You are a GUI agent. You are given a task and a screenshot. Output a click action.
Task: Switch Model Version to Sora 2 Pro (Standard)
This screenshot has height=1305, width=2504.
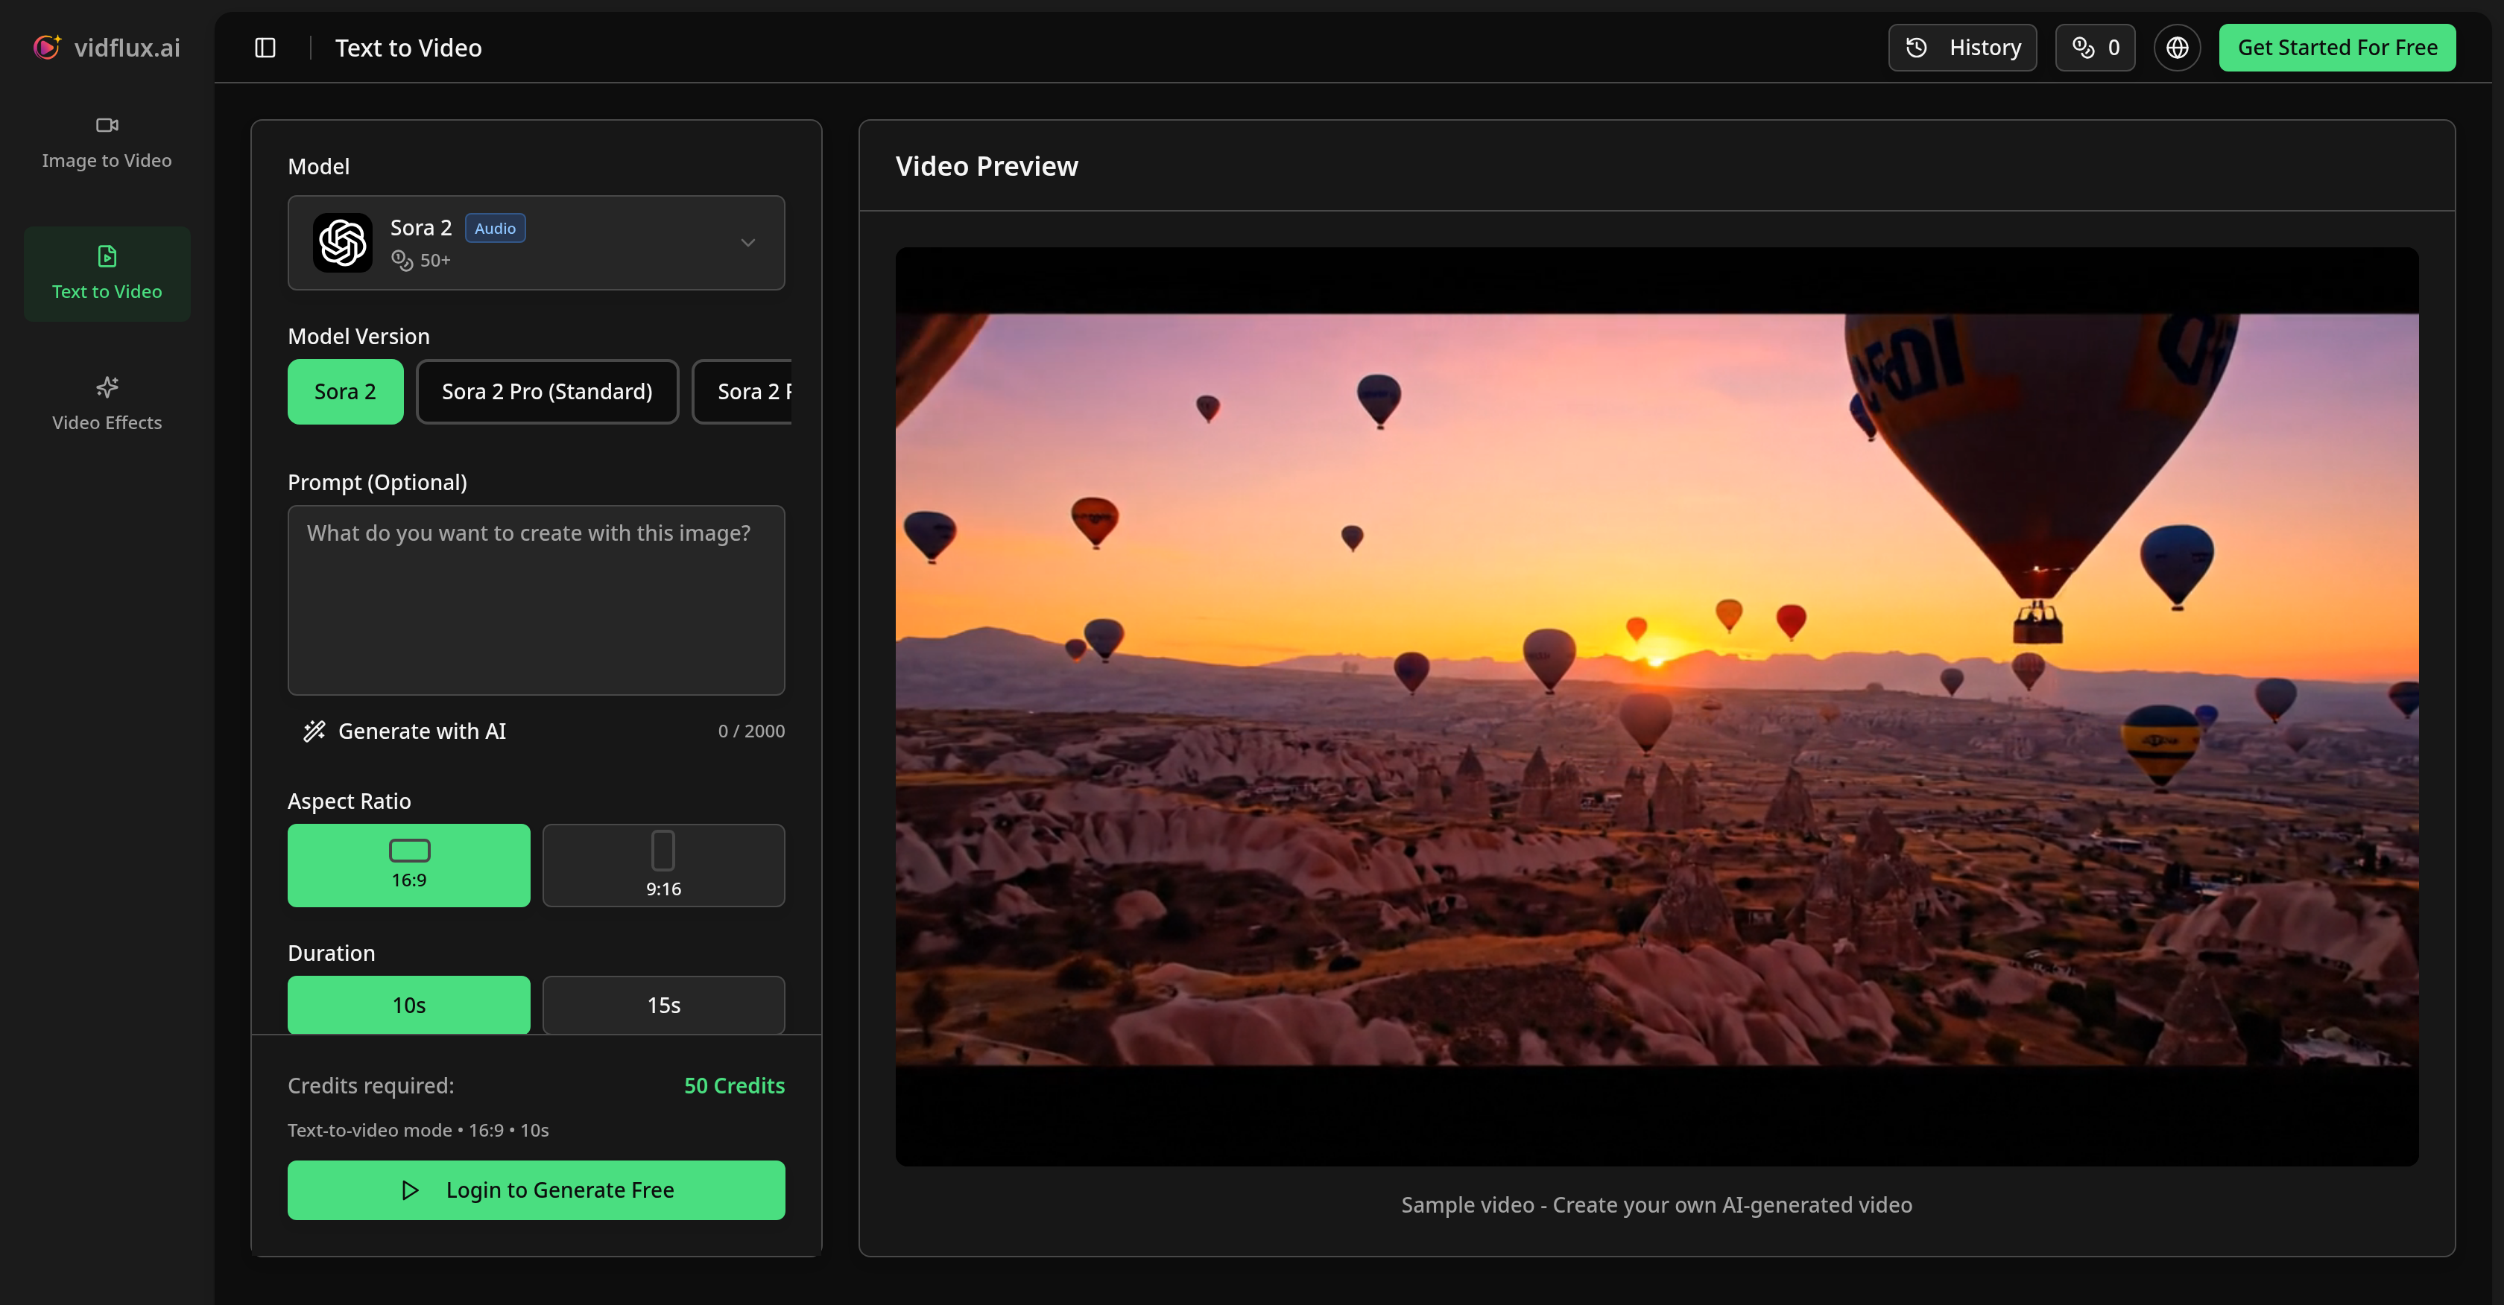point(546,392)
